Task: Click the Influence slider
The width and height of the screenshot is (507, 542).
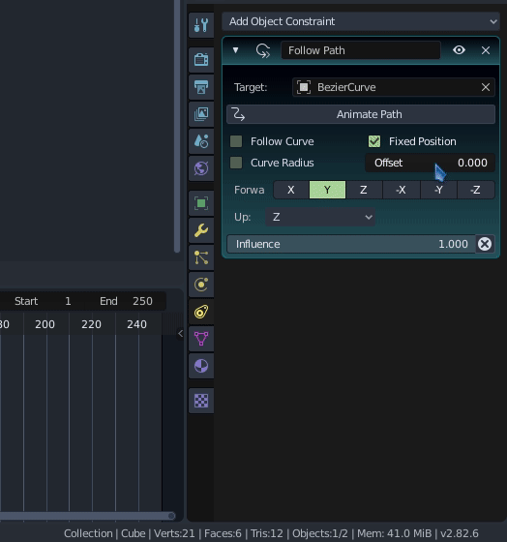Action: coord(351,244)
